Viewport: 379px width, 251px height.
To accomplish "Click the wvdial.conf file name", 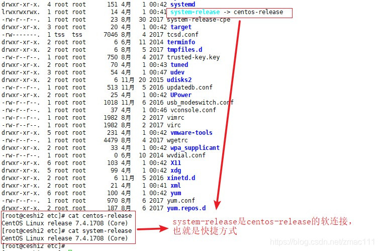I will tap(186, 155).
